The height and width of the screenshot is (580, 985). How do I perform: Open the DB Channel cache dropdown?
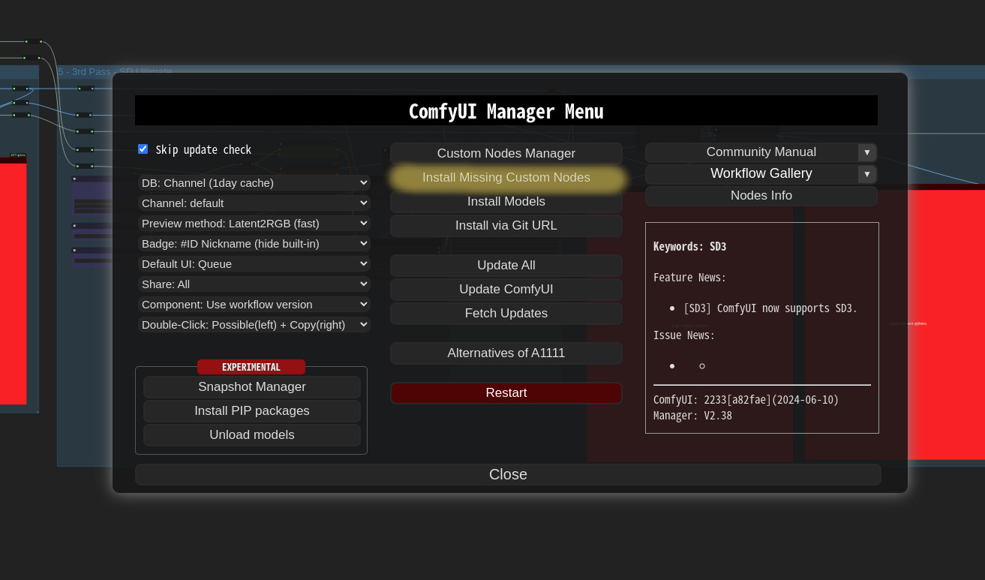click(254, 183)
